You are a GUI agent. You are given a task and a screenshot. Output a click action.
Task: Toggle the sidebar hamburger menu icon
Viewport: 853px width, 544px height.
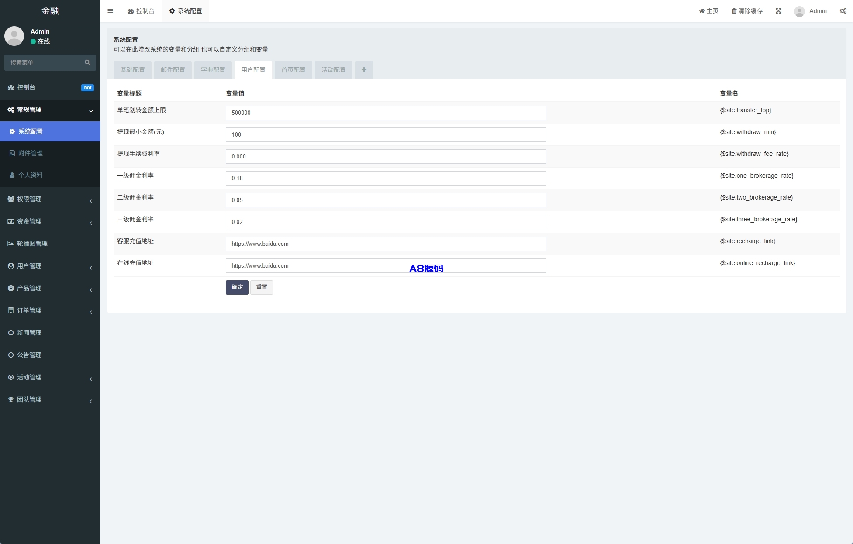110,11
